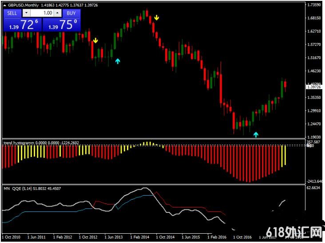Select yellow down arrow signal near 2014 peak
This screenshot has width=325, height=243.
157,18
